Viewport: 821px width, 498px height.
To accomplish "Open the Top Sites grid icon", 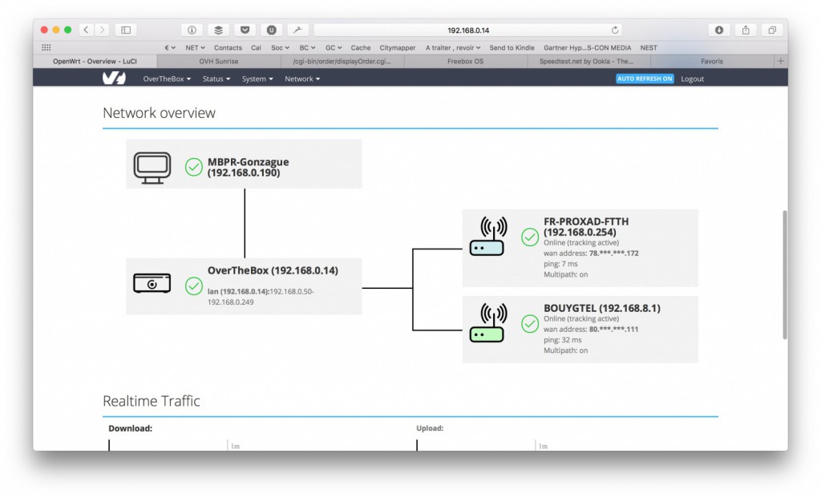I will (x=46, y=47).
